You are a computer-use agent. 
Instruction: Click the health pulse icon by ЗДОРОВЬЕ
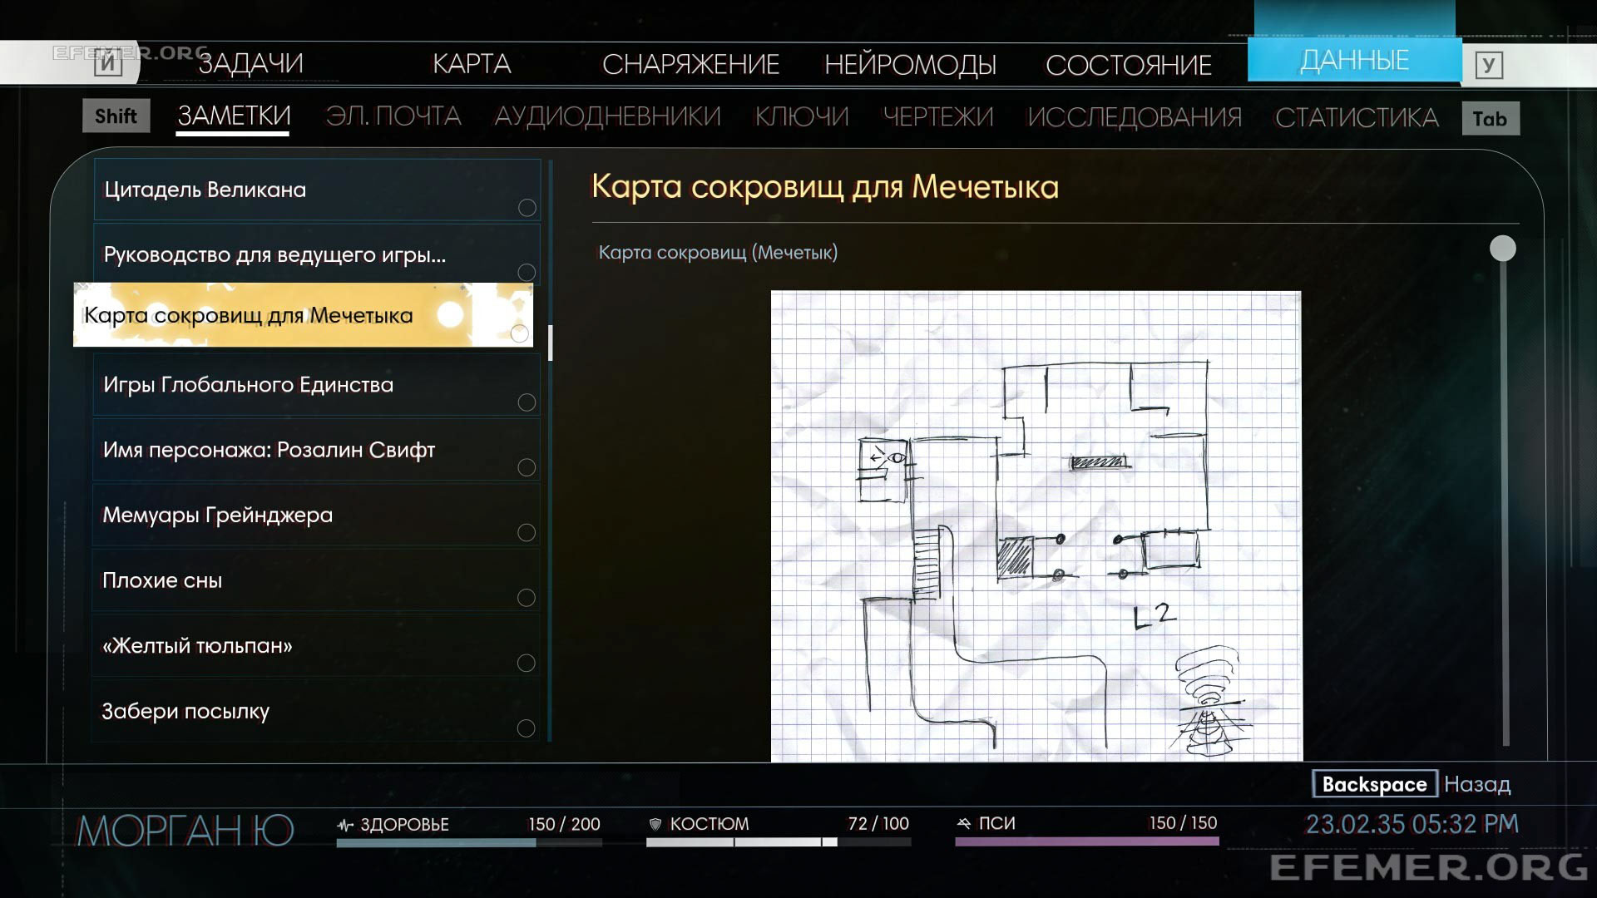click(345, 825)
